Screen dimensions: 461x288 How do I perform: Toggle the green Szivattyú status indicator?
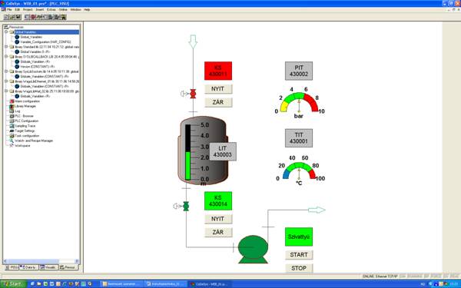point(299,237)
